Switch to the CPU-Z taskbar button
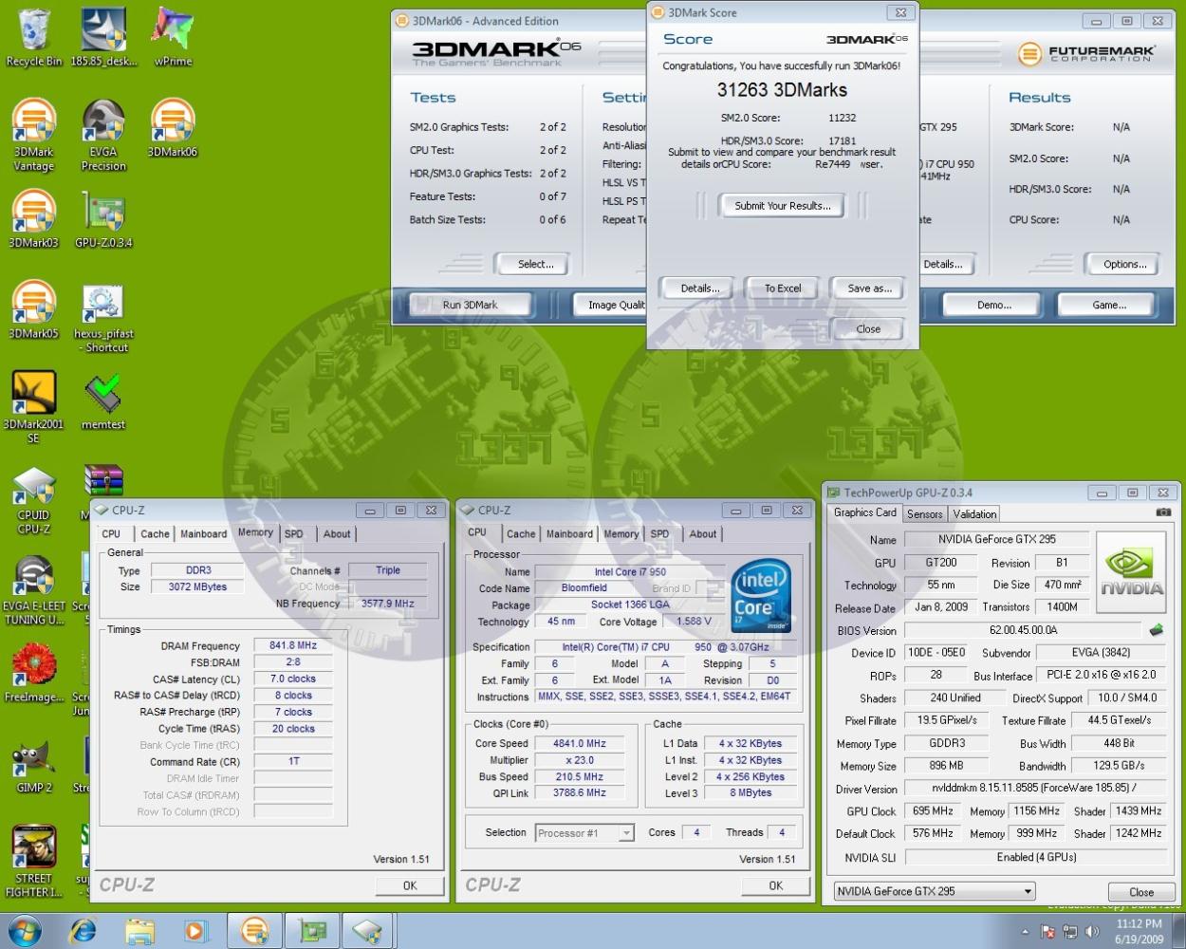This screenshot has width=1186, height=949. 367,931
